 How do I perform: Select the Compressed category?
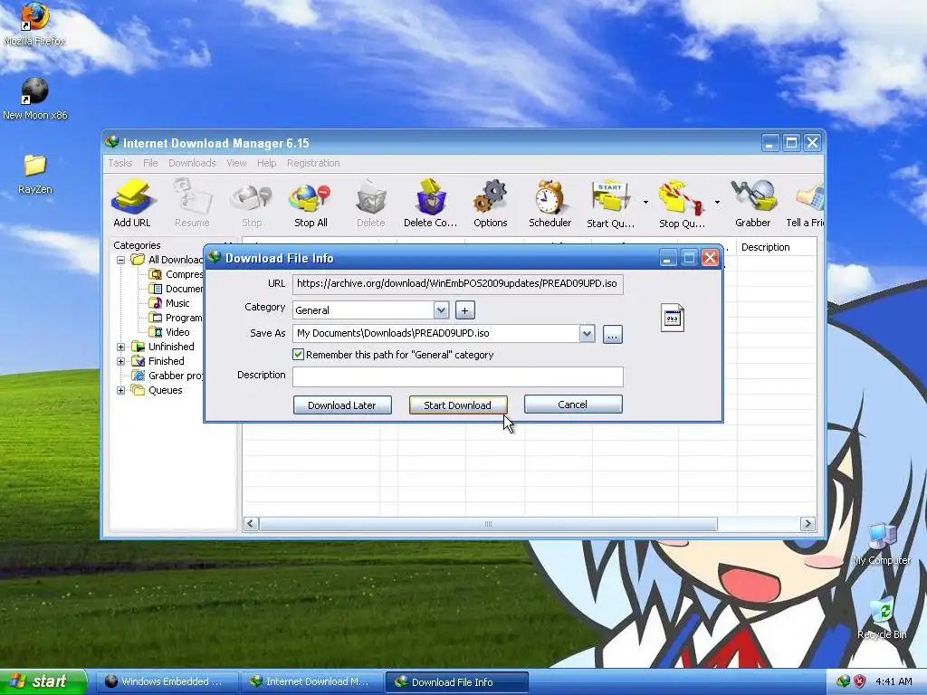coord(176,274)
